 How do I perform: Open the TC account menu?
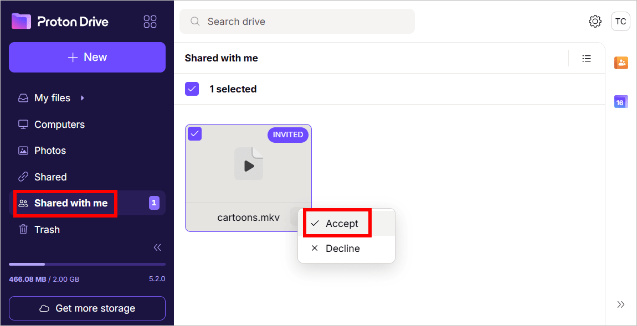point(620,22)
